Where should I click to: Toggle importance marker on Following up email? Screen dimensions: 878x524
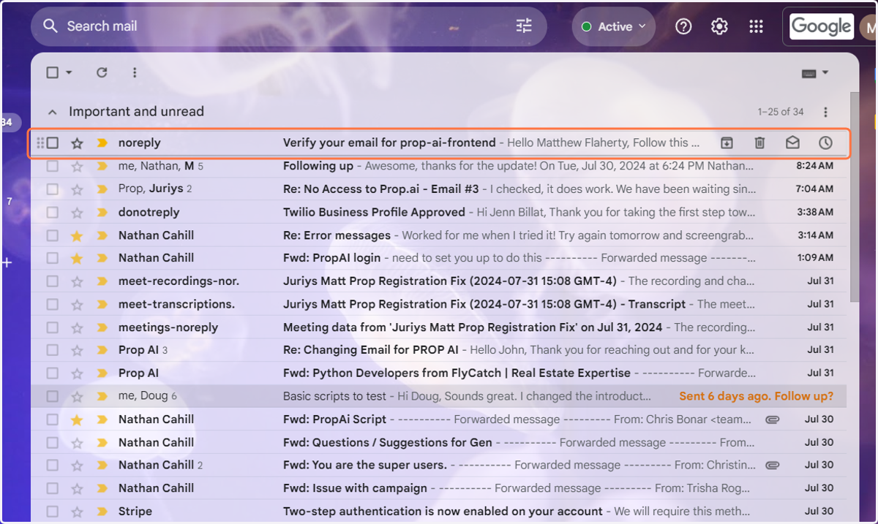pyautogui.click(x=102, y=167)
